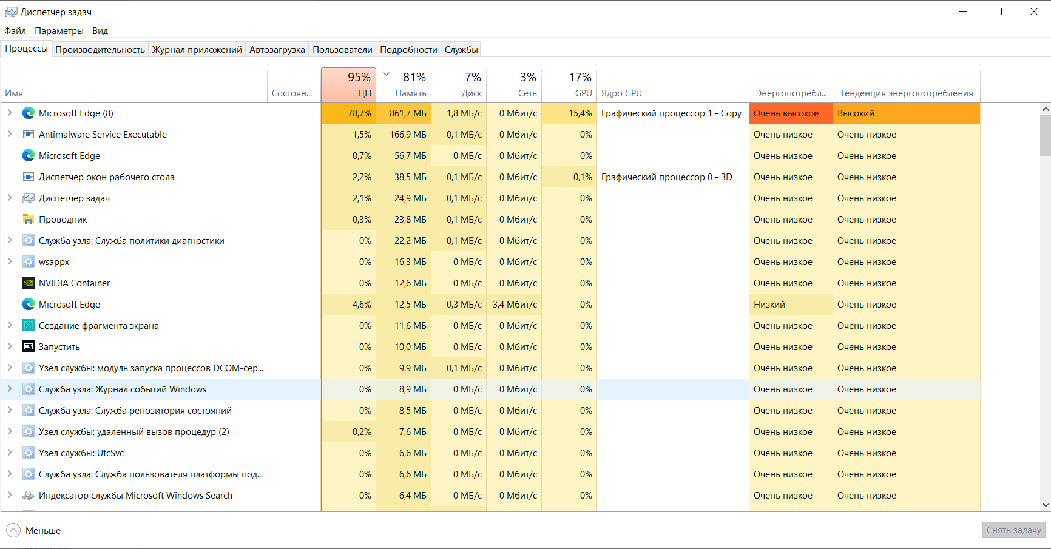This screenshot has width=1051, height=549.
Task: Click the Низкий power usage cell
Action: point(791,304)
